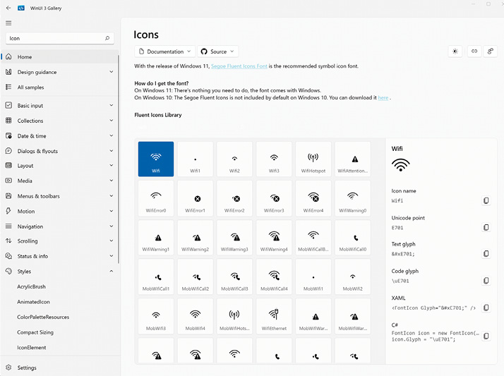This screenshot has width=504, height=376.
Task: Expand Dialogs & flyouts section
Action: (x=59, y=151)
